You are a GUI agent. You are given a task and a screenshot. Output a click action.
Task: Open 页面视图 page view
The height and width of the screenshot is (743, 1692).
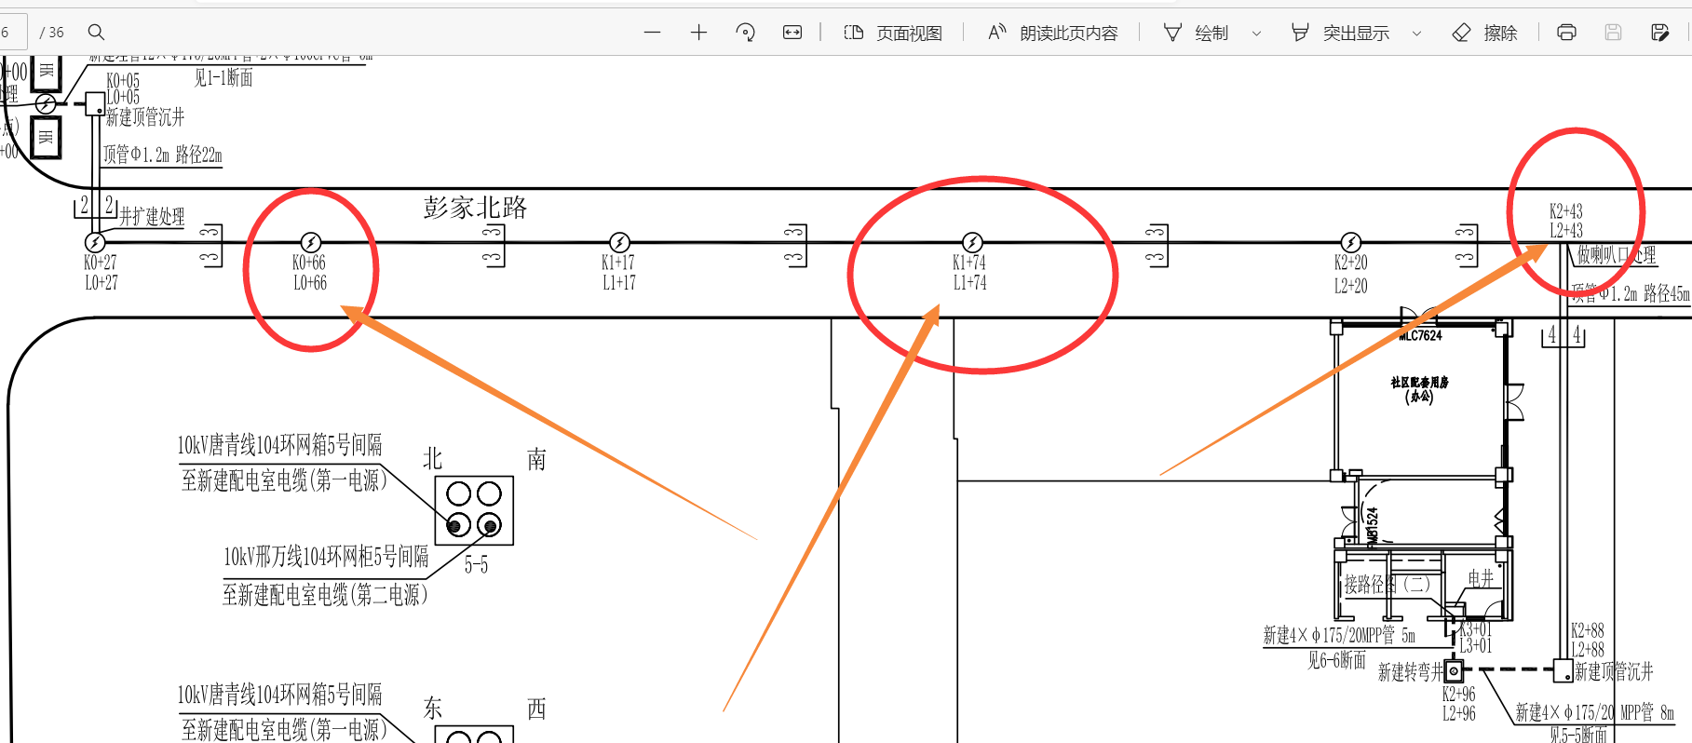893,33
